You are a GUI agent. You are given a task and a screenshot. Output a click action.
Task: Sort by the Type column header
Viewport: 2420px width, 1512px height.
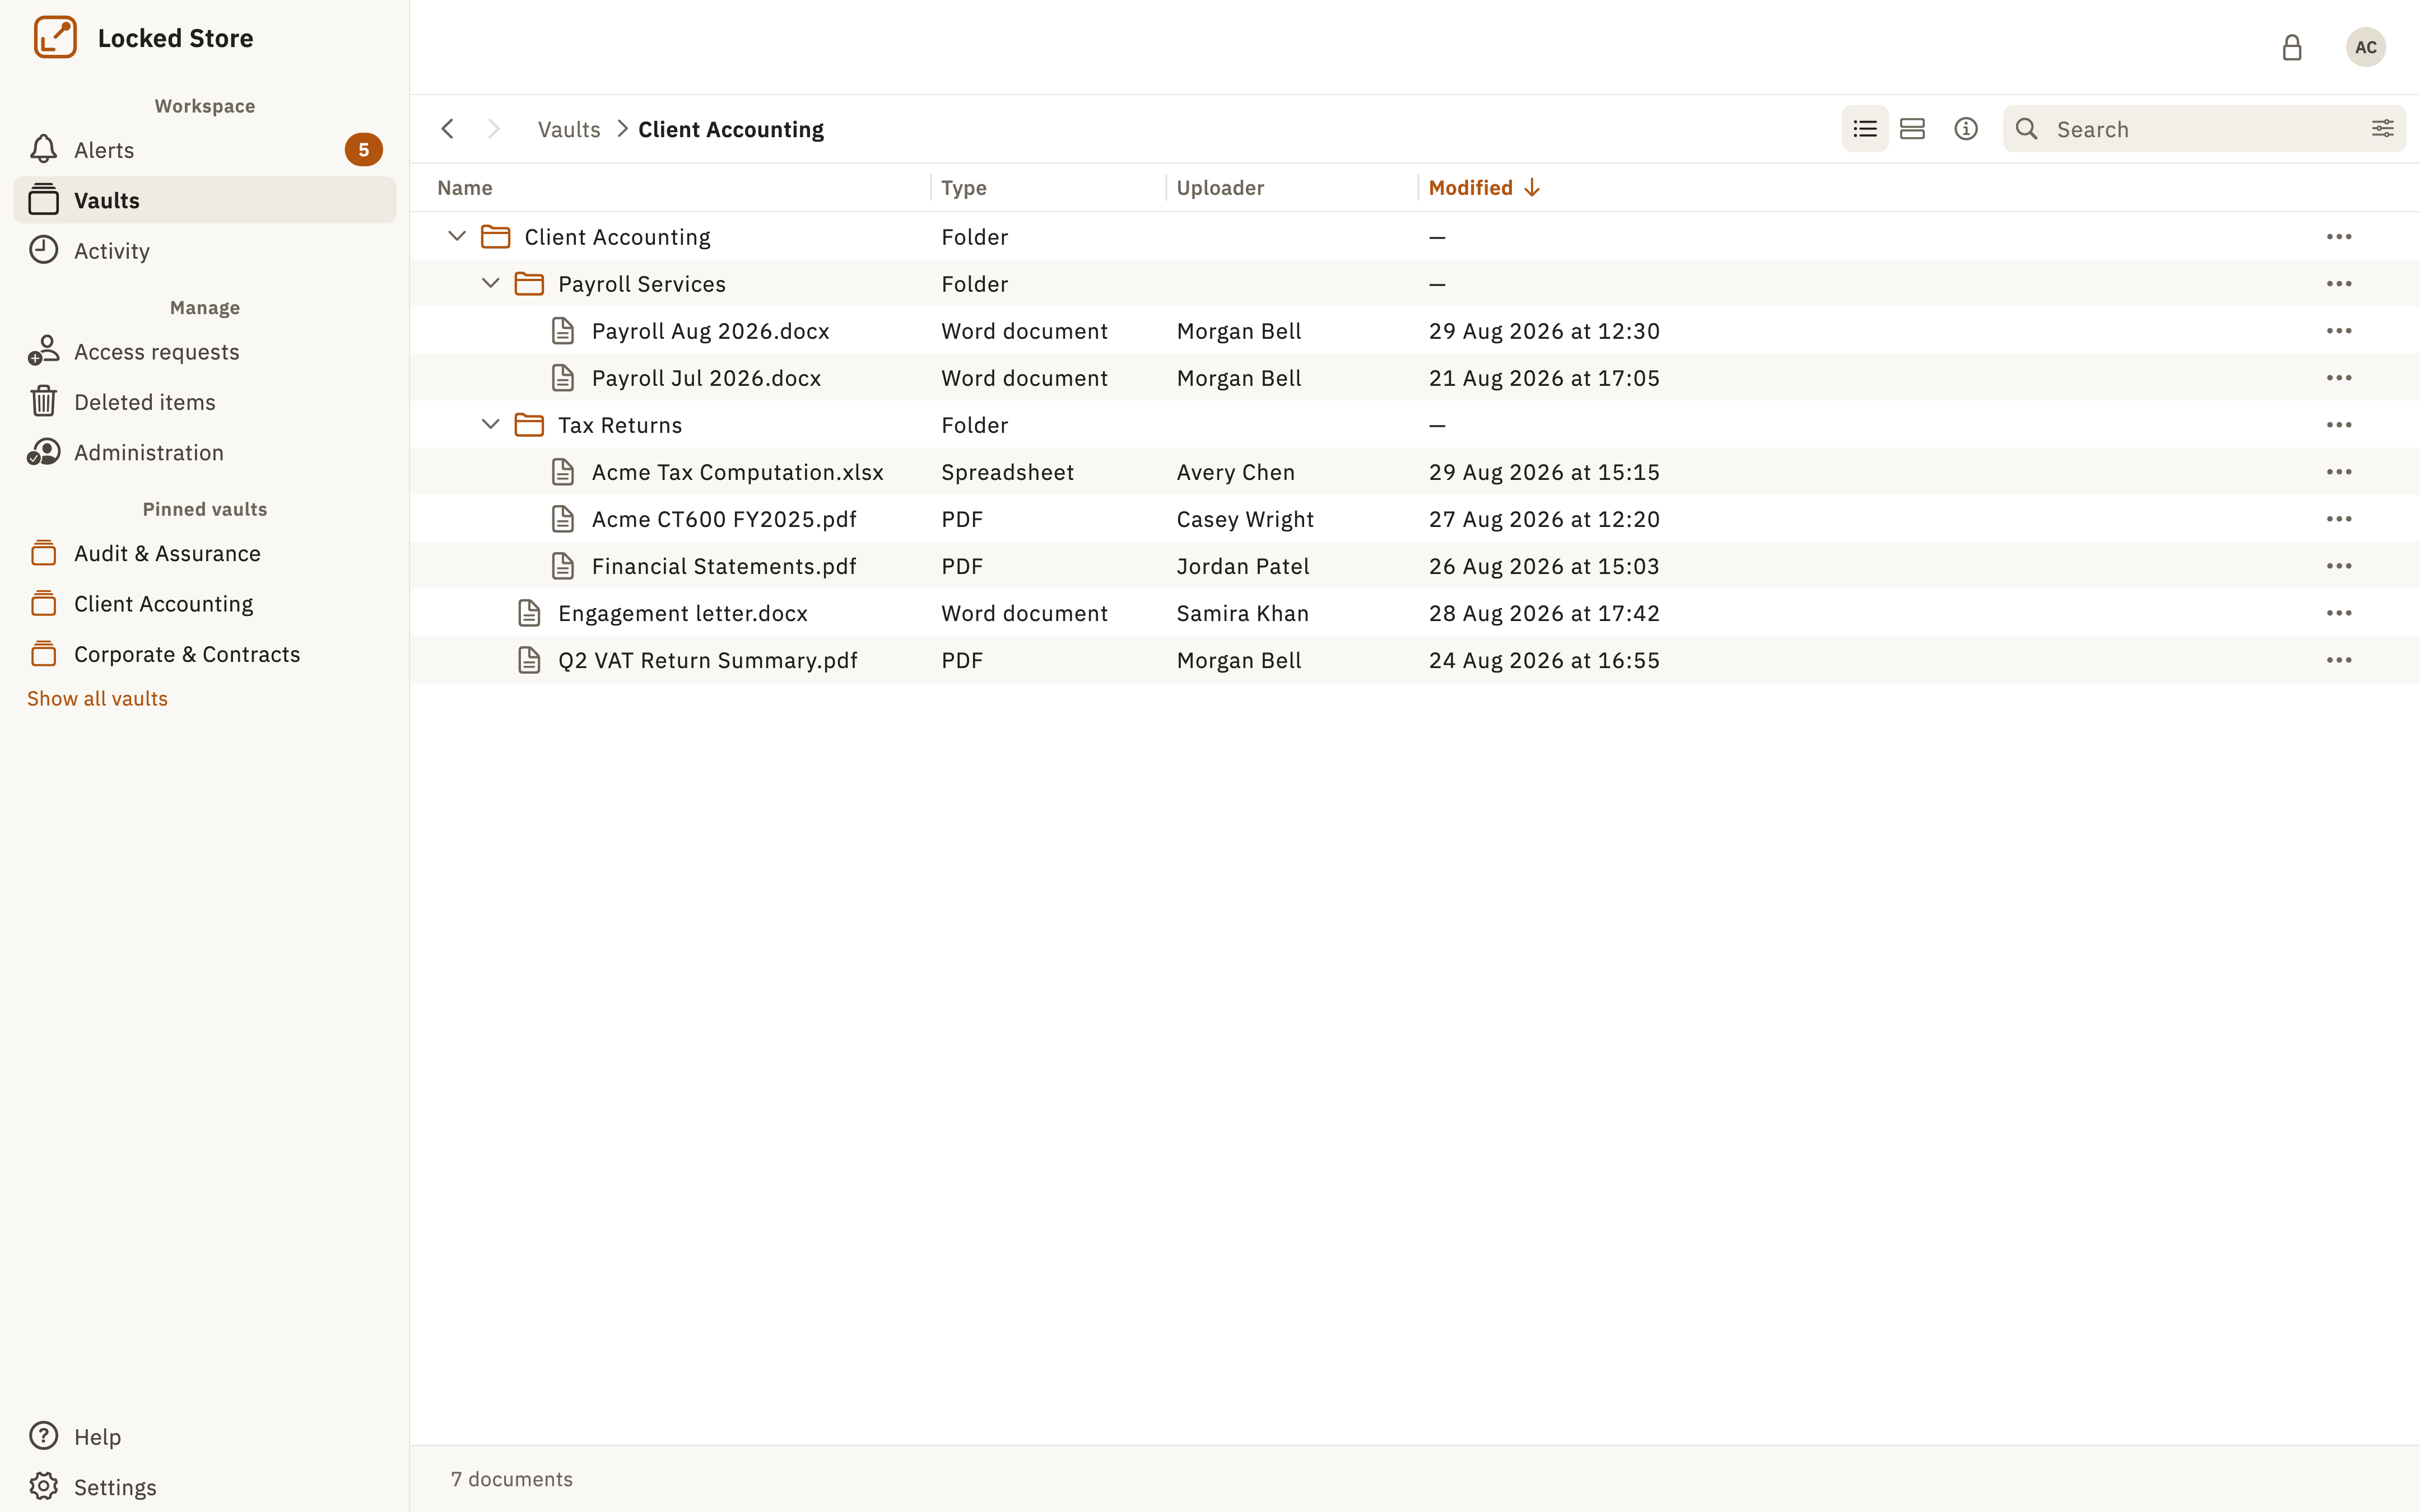click(963, 188)
